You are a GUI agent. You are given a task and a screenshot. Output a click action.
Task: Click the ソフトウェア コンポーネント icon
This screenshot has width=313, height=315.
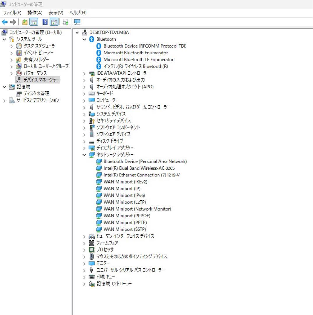pos(92,127)
